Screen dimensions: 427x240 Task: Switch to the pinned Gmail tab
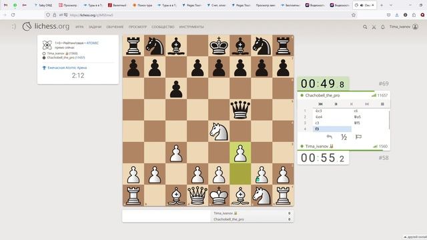6,5
